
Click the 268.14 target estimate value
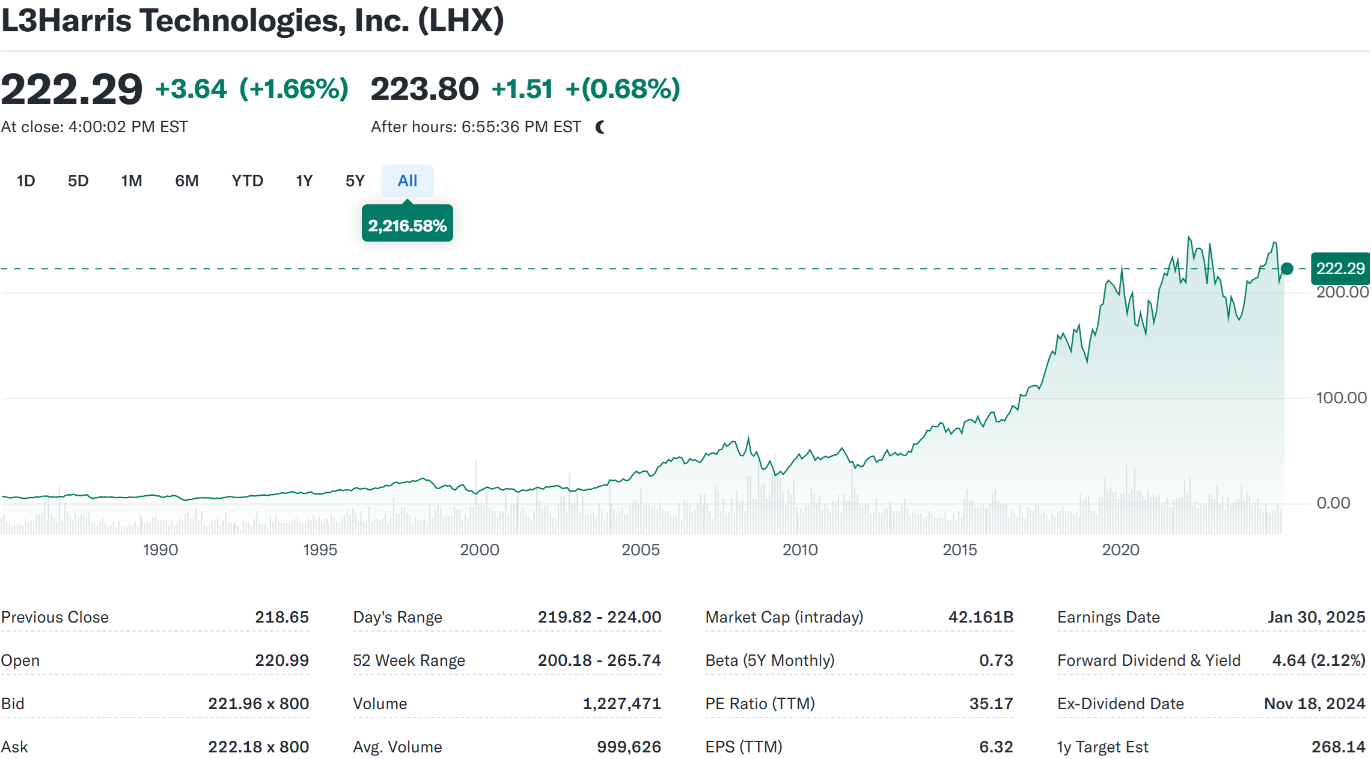(1339, 747)
